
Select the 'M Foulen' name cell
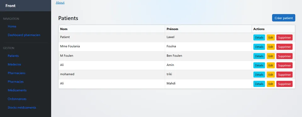[x=112, y=56]
